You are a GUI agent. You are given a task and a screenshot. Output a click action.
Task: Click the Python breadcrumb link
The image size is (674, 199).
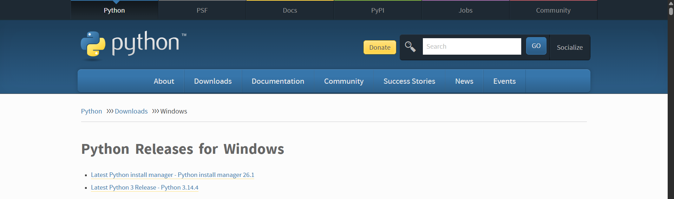[x=91, y=111]
